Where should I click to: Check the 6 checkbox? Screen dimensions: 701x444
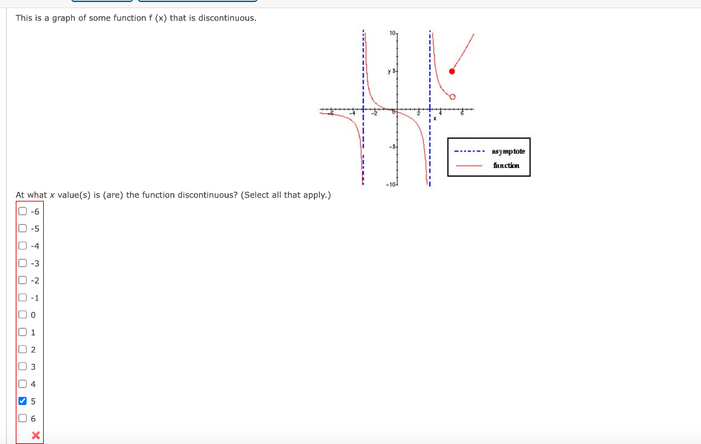(x=21, y=418)
